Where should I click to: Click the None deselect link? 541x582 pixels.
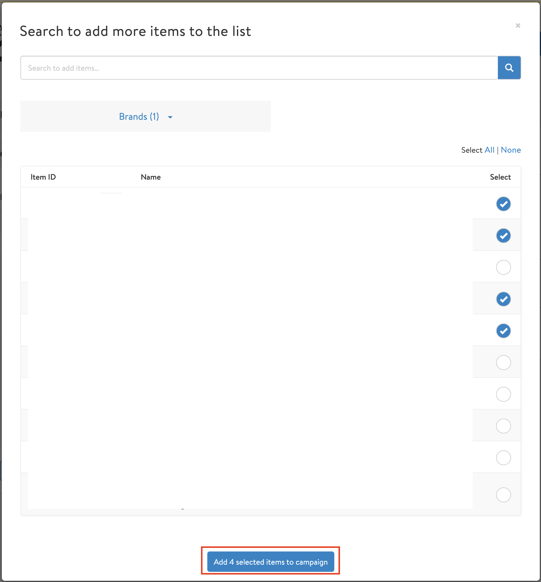pos(511,150)
